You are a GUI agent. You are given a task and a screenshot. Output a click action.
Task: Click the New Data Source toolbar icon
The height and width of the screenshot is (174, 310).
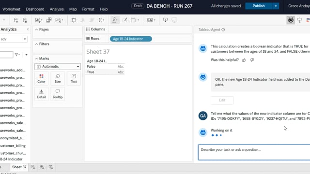(x=16, y=20)
